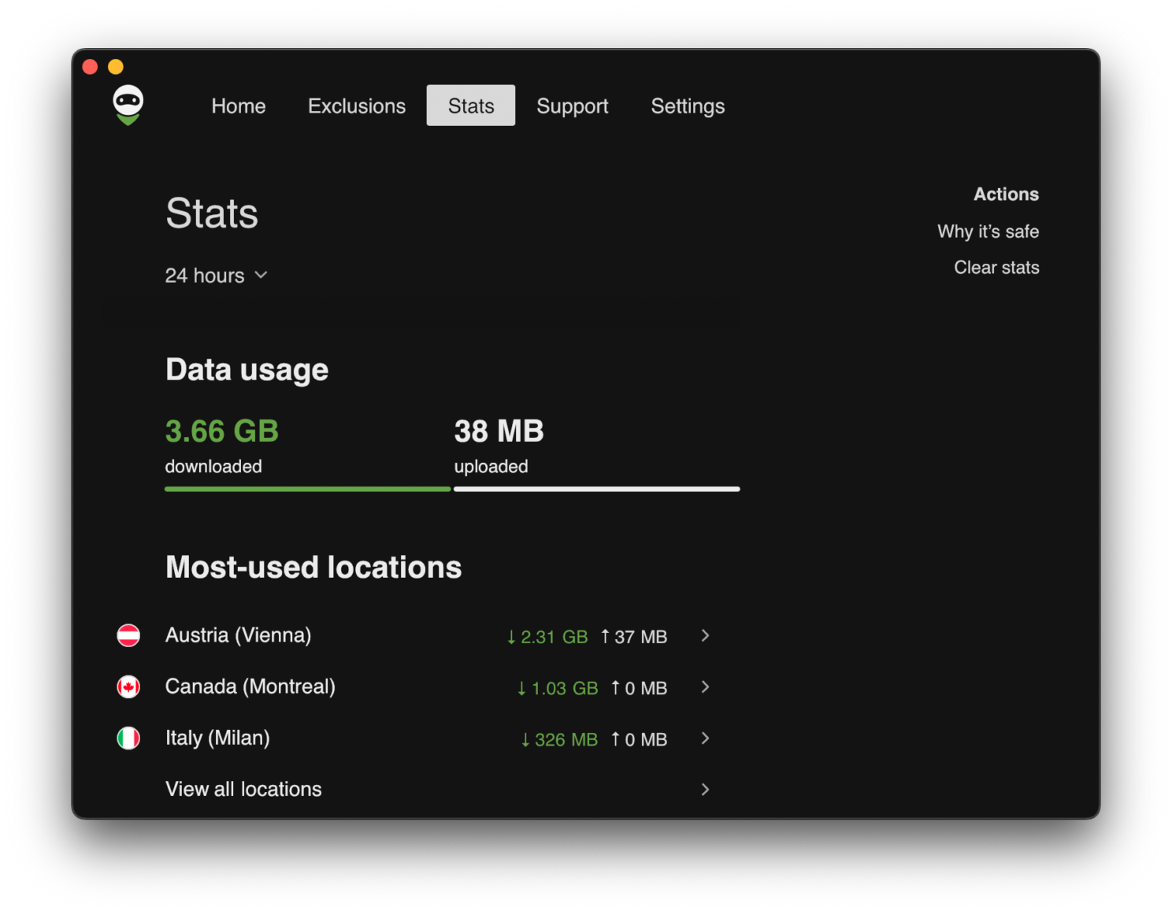The width and height of the screenshot is (1172, 914).
Task: Select the Stats tab
Action: point(471,105)
